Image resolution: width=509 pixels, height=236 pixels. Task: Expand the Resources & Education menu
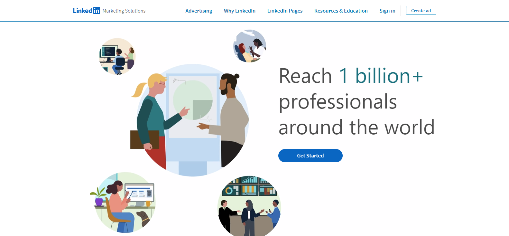click(341, 11)
